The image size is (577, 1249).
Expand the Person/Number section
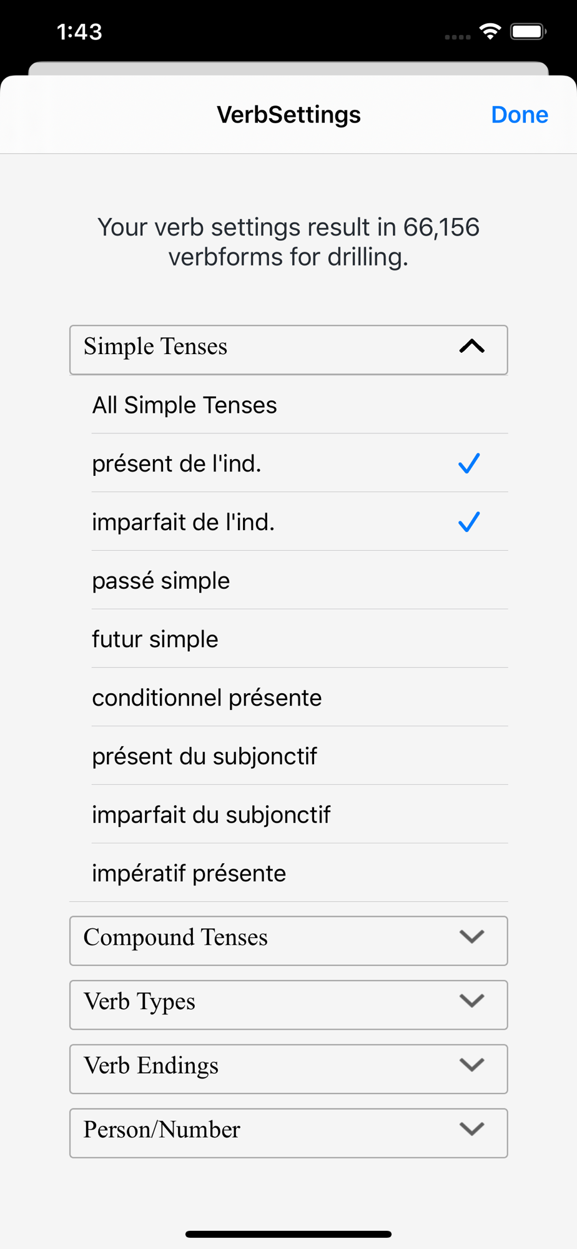coord(288,1133)
